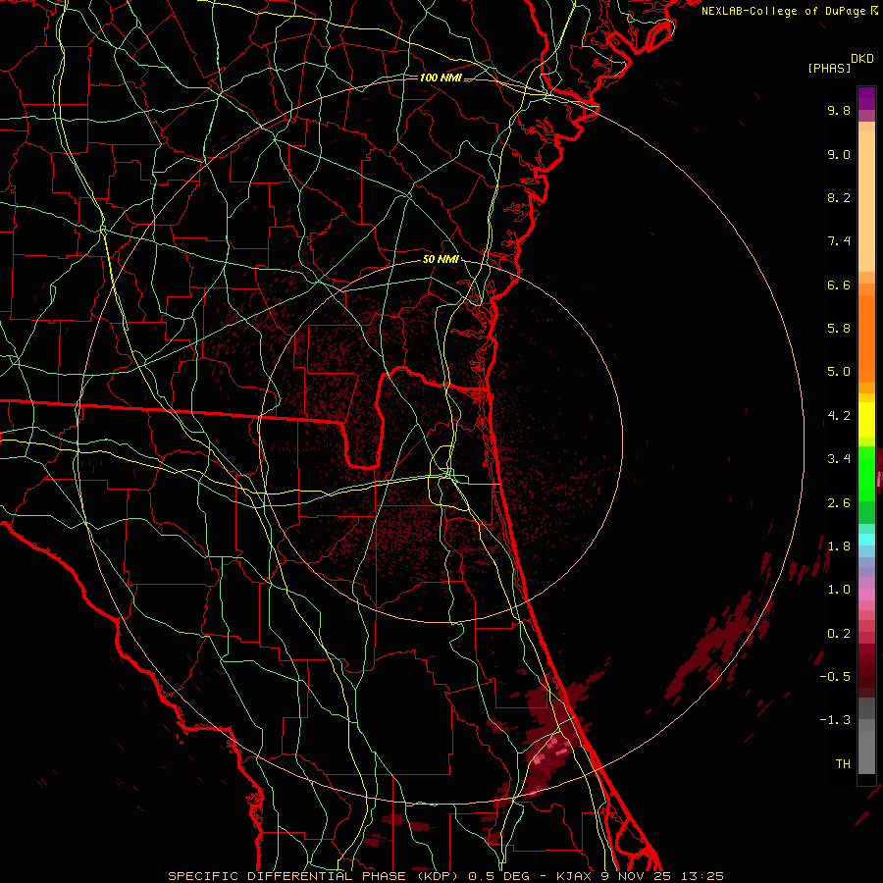Click the 5.8 value on the color scale

pos(839,329)
